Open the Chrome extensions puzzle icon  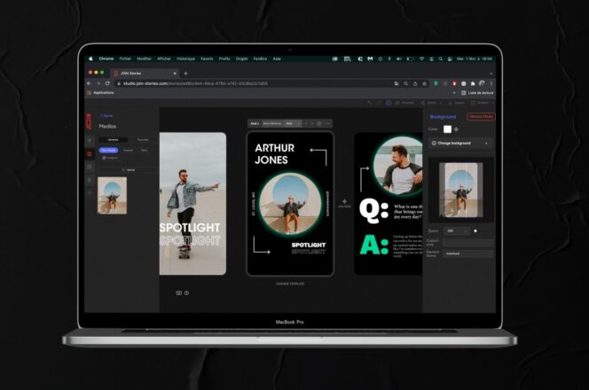pos(473,83)
